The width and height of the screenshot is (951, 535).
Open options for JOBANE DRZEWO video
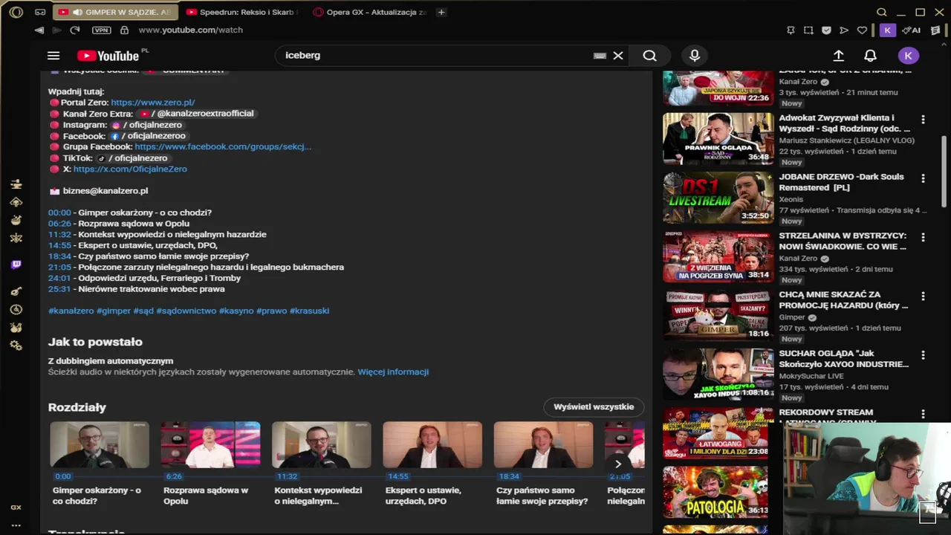923,178
